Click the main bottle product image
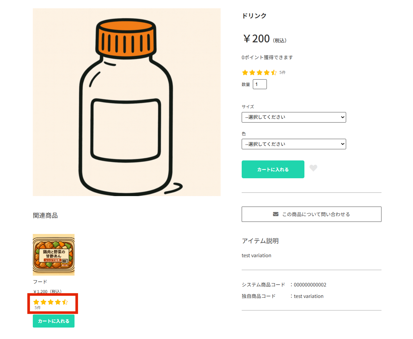This screenshot has height=339, width=413. click(127, 102)
